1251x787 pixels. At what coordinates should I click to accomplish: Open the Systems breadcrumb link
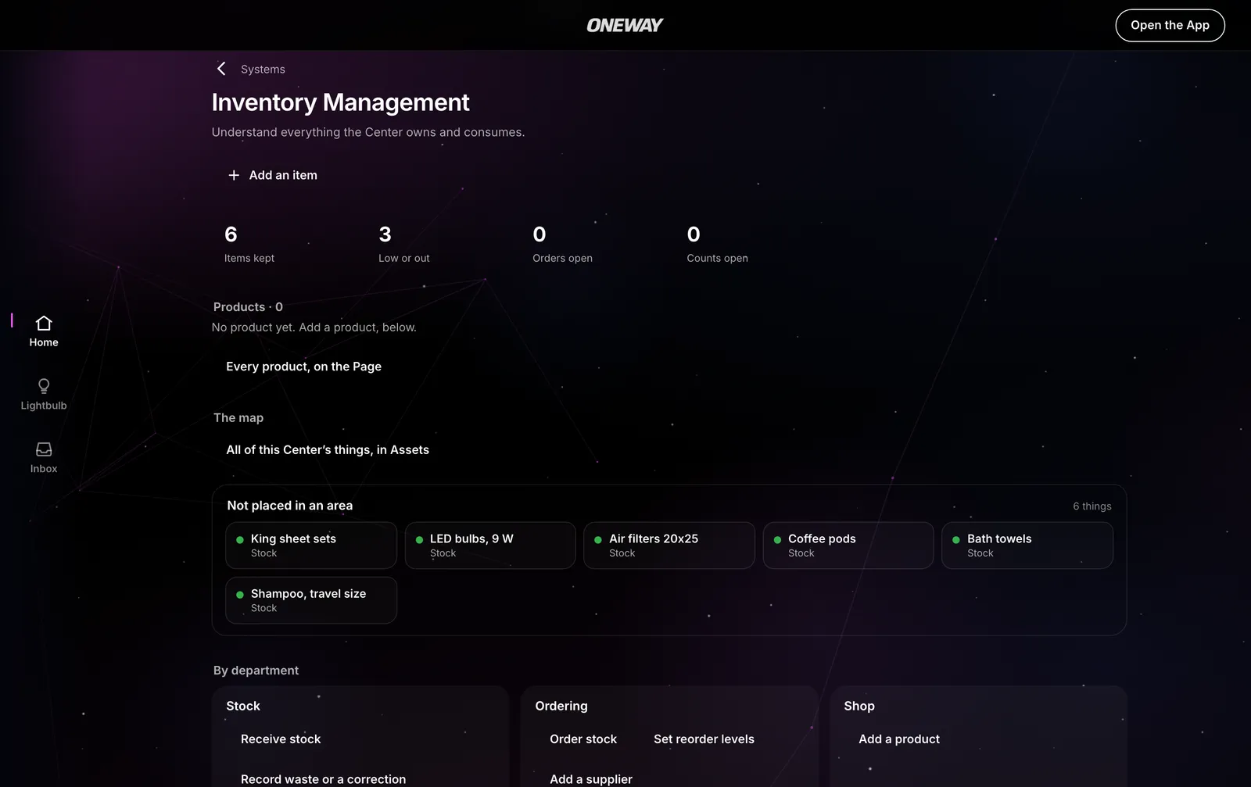click(x=263, y=69)
